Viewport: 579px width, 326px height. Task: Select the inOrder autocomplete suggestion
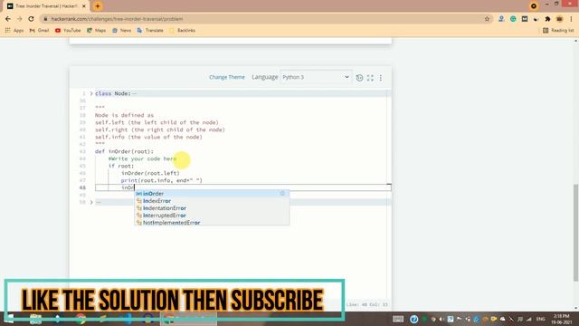click(212, 194)
